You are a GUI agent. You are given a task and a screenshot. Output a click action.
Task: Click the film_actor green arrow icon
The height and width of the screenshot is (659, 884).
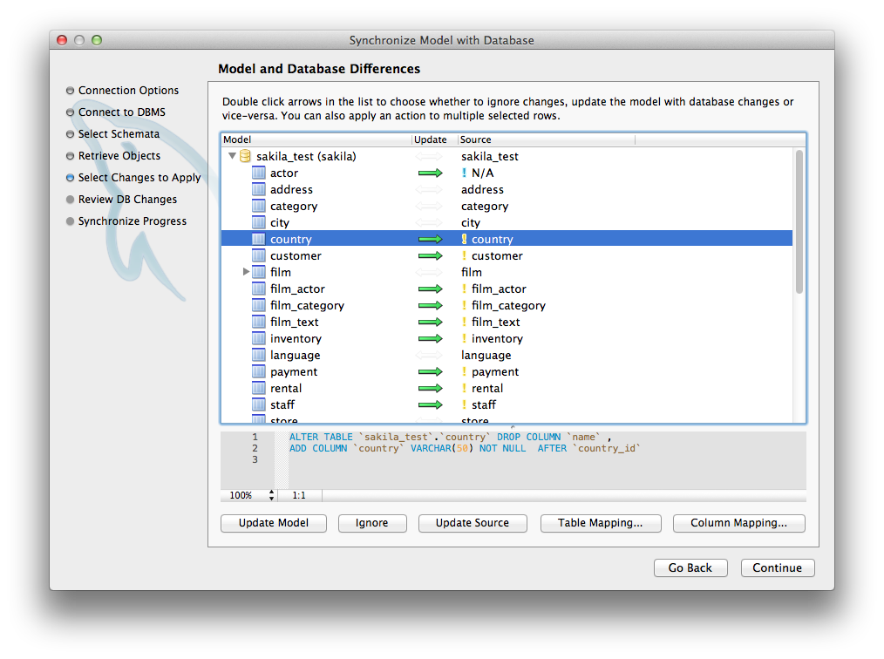coord(430,289)
